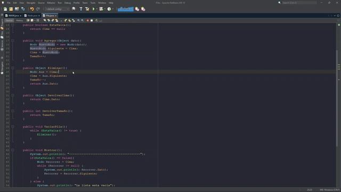The height and width of the screenshot is (192, 341).
Task: Collapse the Mostrar method fold
Action: pyautogui.click(x=13, y=150)
